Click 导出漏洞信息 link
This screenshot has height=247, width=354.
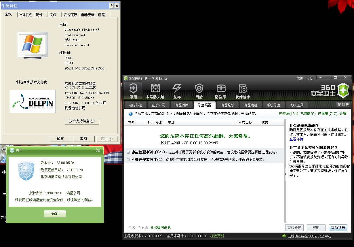(x=160, y=228)
